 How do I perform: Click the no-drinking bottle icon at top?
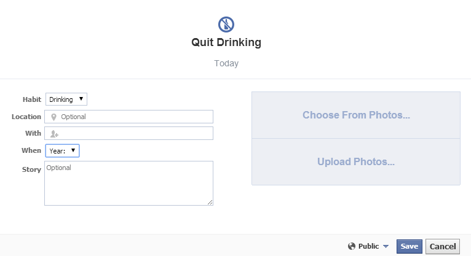pos(226,24)
